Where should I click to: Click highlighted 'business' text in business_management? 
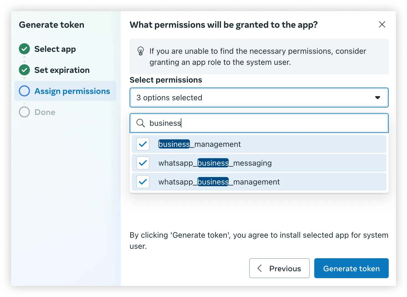click(x=174, y=144)
